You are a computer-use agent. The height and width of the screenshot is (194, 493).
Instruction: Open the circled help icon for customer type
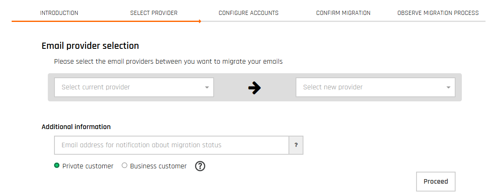200,166
